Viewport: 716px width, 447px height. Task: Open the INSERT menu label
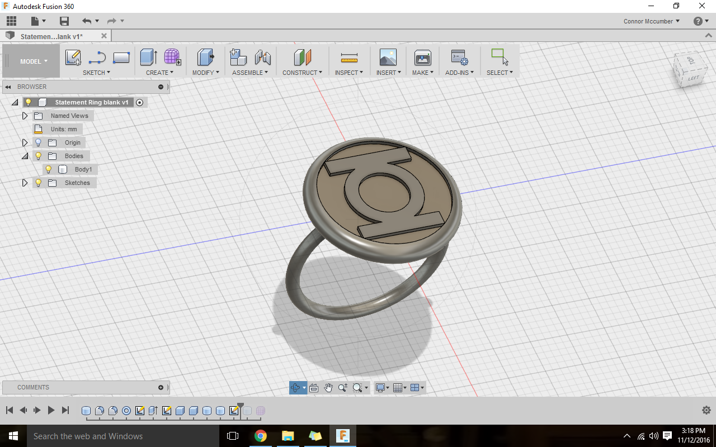click(388, 73)
